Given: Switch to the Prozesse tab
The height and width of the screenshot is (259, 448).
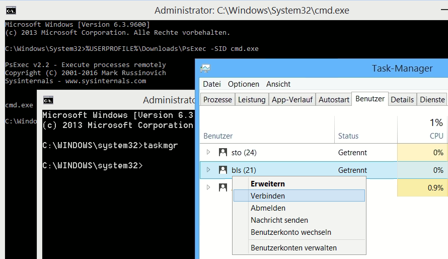Looking at the screenshot, I should coord(217,100).
